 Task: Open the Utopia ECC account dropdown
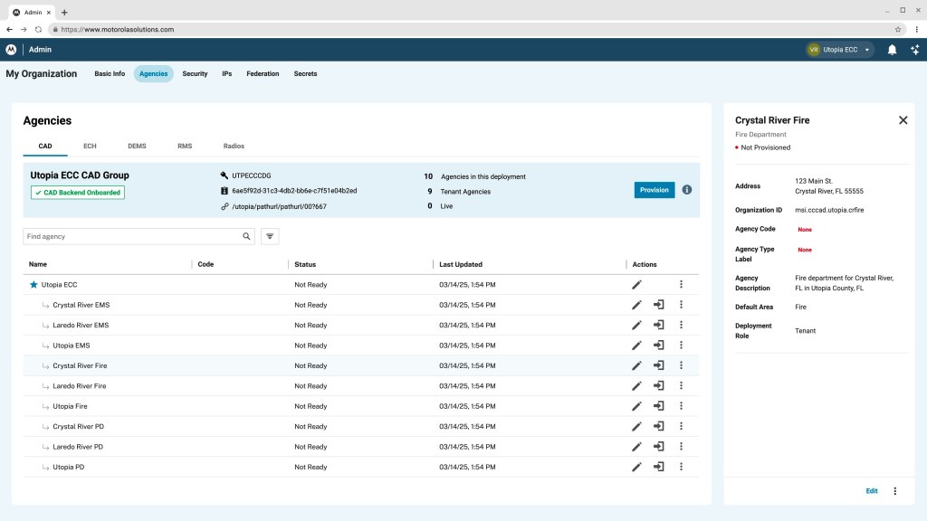(840, 50)
